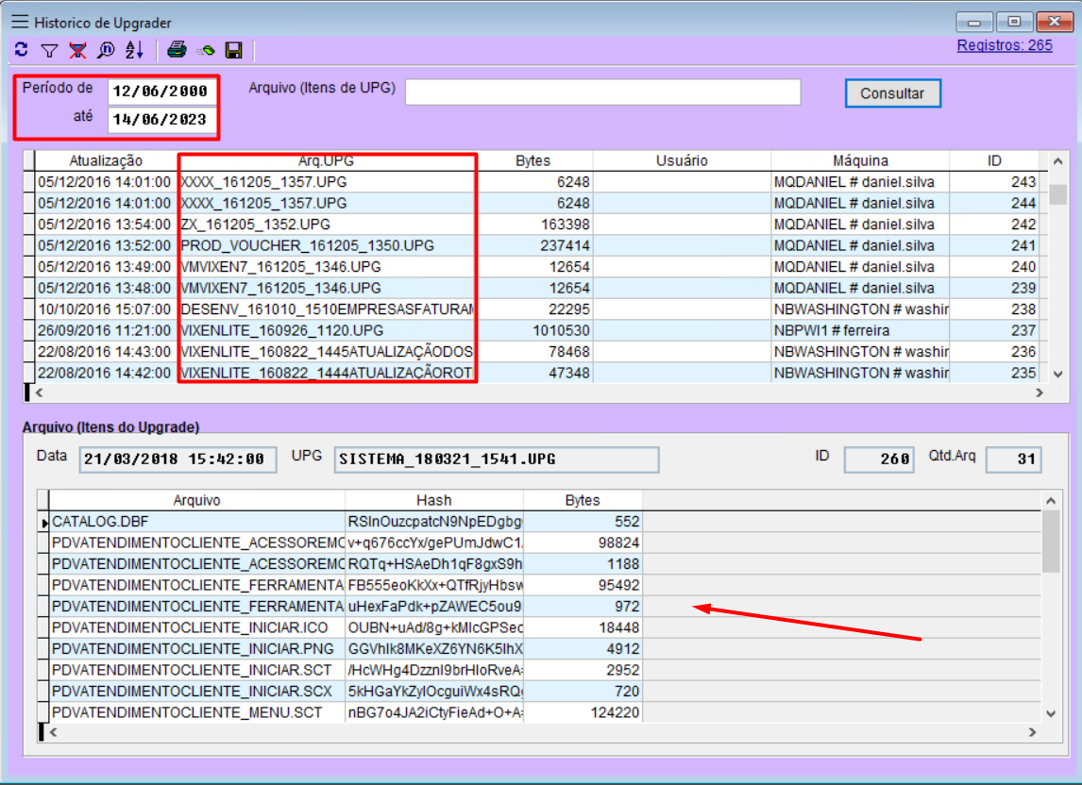The height and width of the screenshot is (785, 1082).
Task: Click the Hash column header in lower grid
Action: point(433,501)
